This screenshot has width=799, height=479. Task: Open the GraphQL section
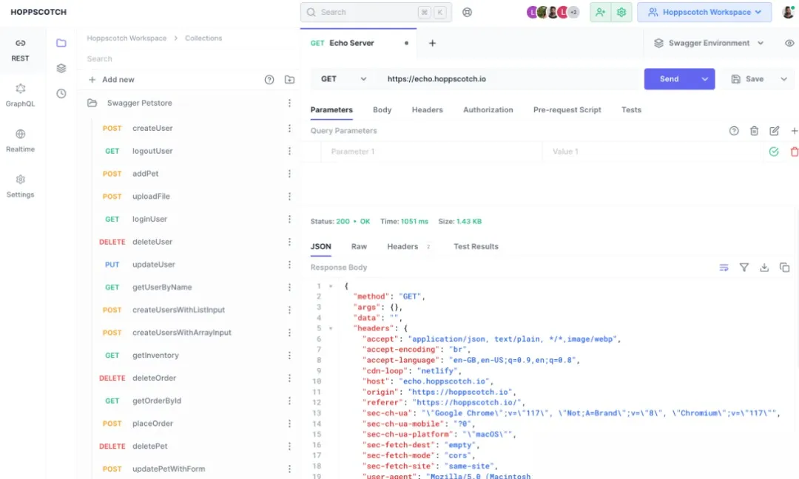(x=21, y=95)
